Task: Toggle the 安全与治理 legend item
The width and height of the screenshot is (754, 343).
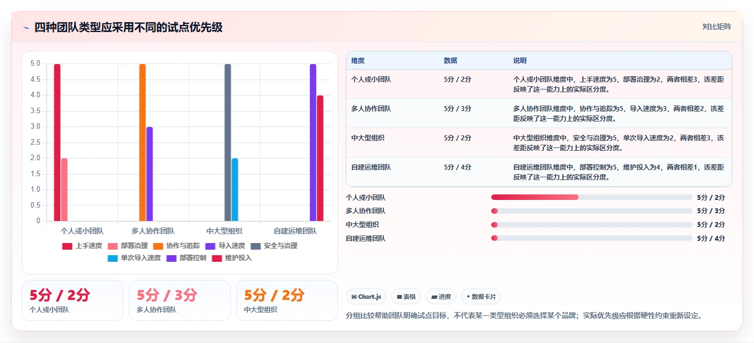Action: [274, 246]
